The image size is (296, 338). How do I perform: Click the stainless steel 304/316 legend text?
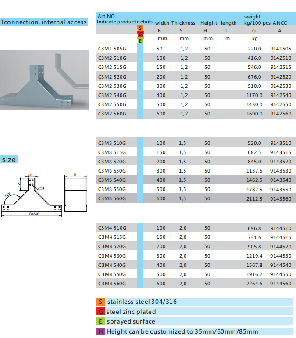tap(142, 302)
